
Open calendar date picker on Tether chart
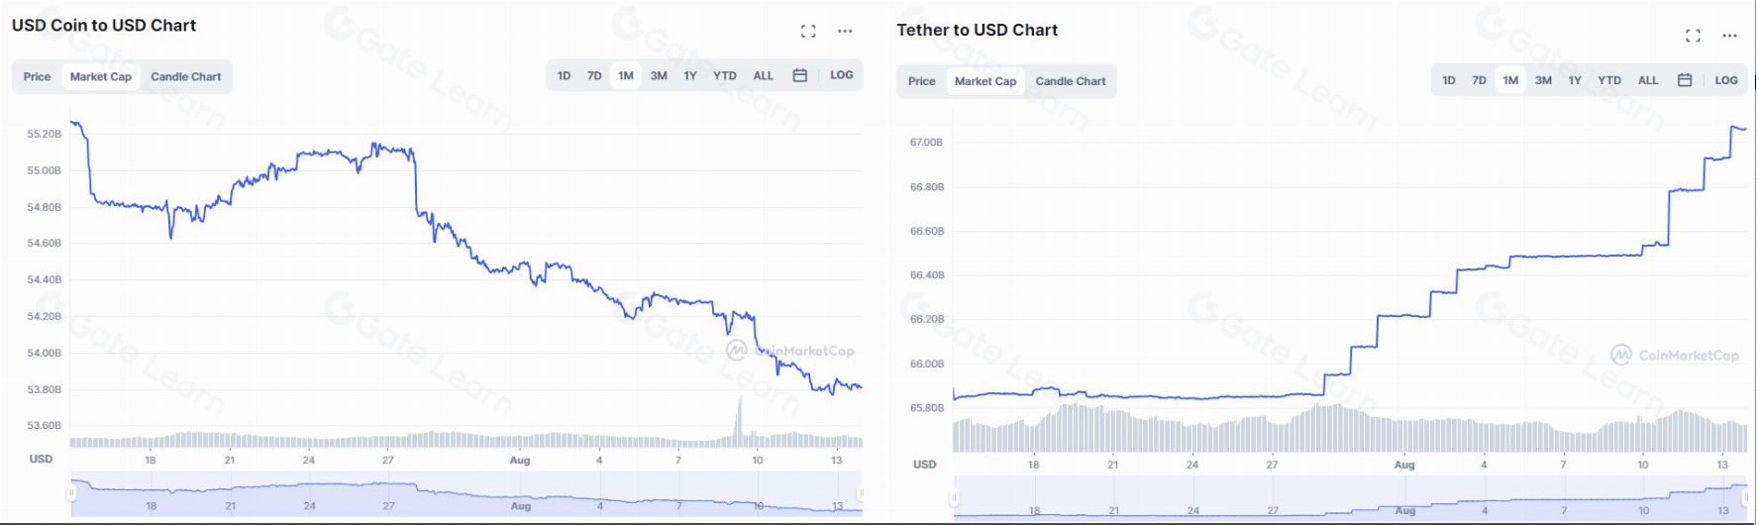click(1685, 80)
